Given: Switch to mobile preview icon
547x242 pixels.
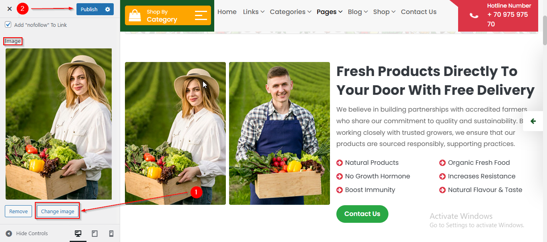Looking at the screenshot, I should (111, 234).
